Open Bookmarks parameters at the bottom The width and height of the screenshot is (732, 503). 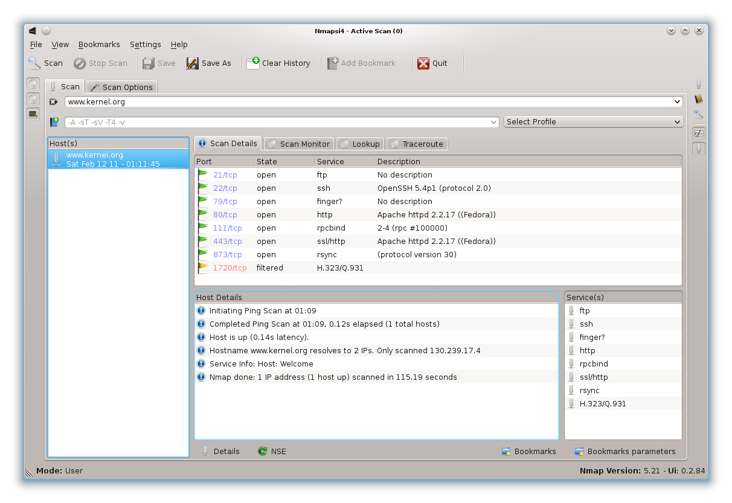(x=624, y=451)
